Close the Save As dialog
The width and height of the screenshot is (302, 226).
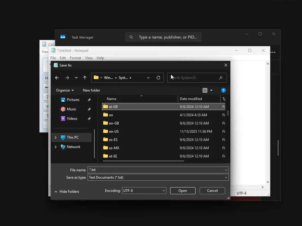(226, 65)
